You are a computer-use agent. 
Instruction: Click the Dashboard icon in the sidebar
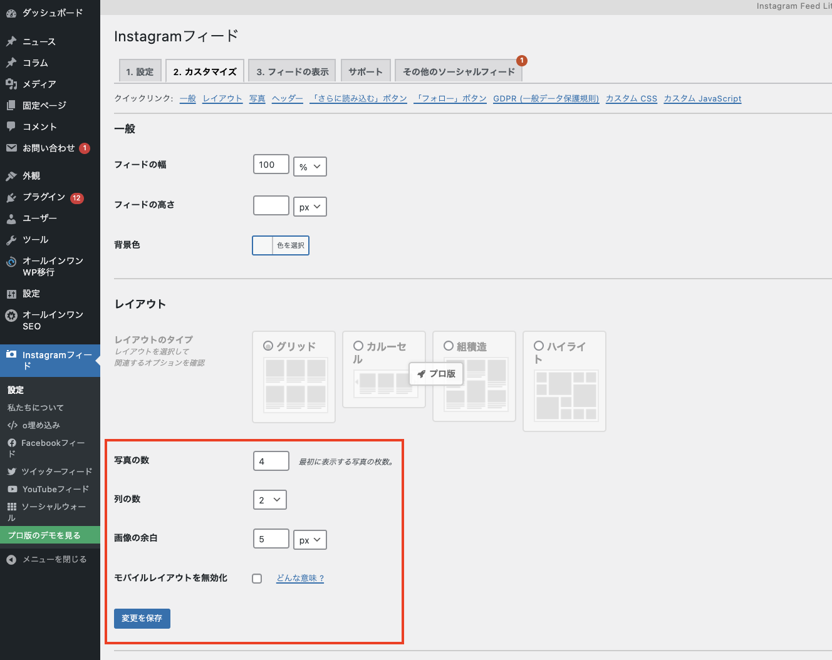click(11, 13)
